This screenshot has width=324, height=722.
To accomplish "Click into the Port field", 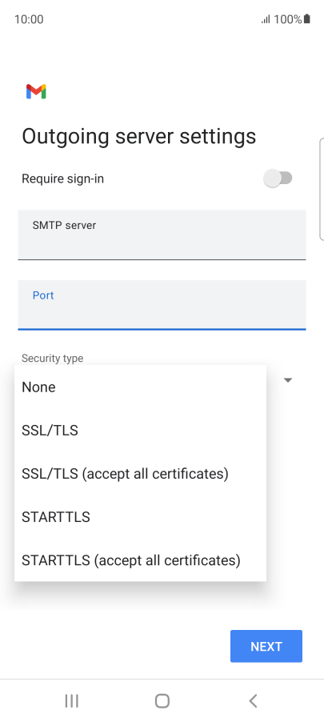I will 162,305.
